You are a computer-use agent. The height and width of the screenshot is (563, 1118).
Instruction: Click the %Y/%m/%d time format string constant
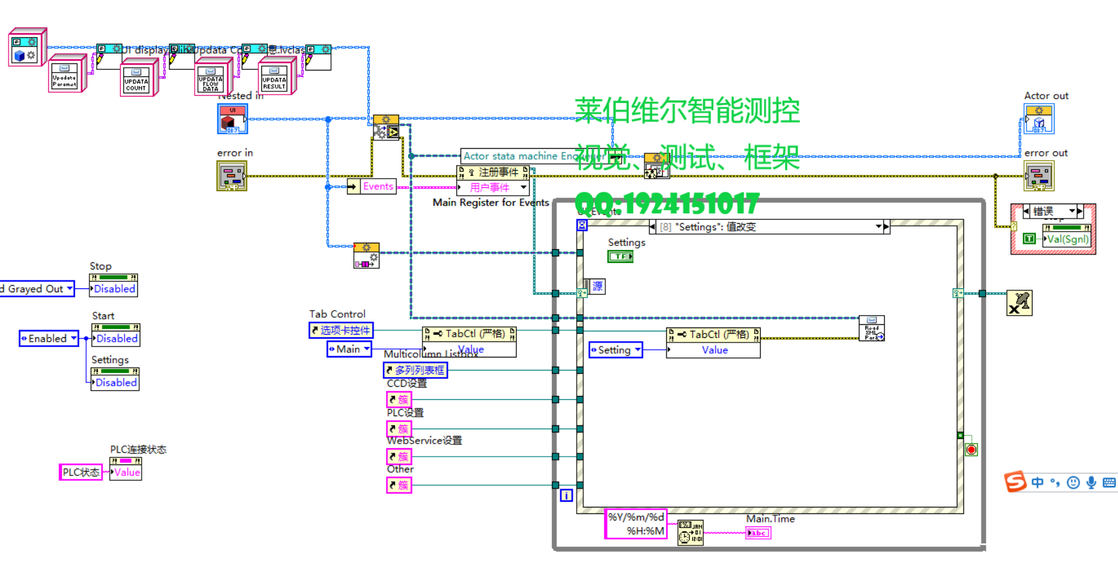pos(636,524)
